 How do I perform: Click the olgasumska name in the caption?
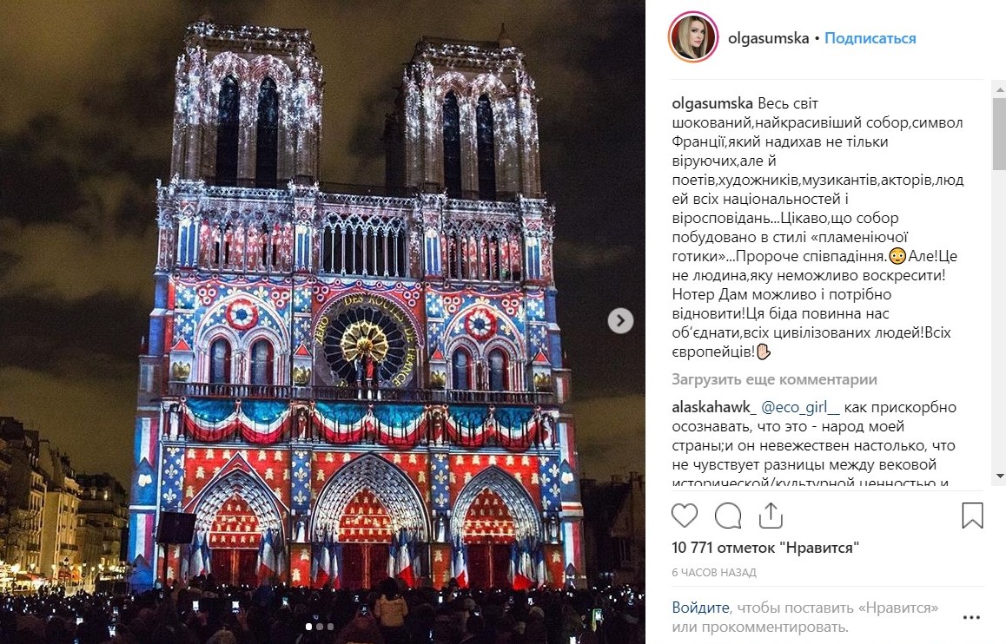[712, 104]
